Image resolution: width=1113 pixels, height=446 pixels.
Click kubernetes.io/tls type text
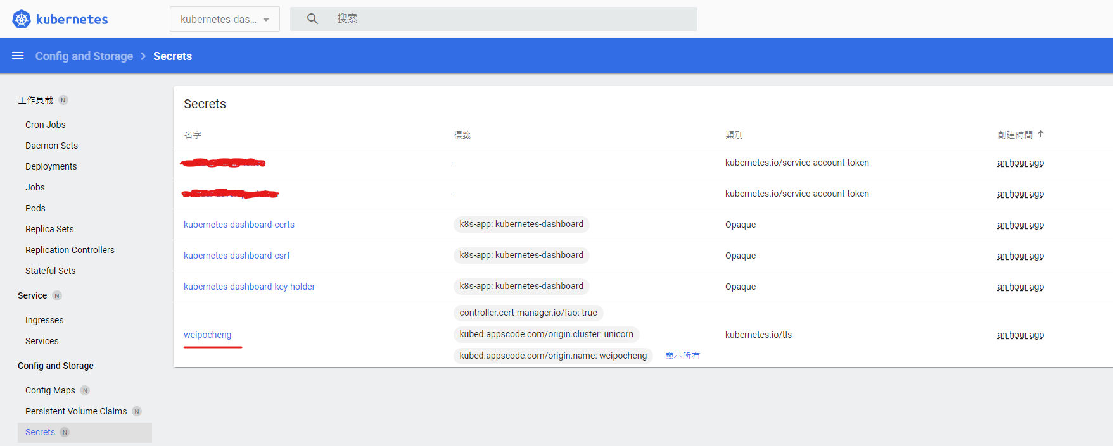758,335
